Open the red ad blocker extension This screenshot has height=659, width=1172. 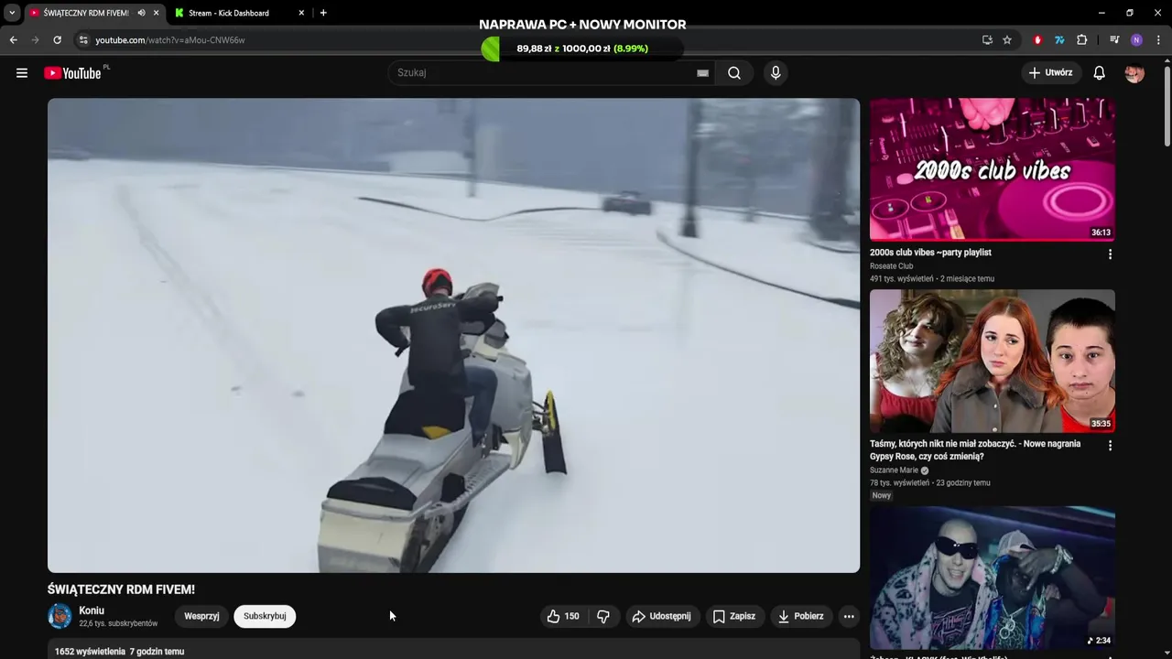pyautogui.click(x=1037, y=40)
